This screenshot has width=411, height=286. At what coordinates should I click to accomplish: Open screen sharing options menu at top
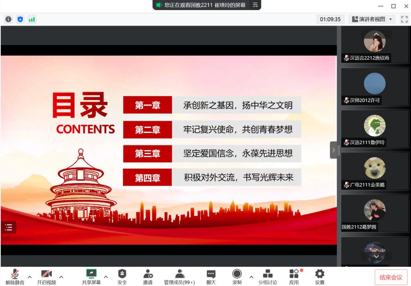click(255, 5)
